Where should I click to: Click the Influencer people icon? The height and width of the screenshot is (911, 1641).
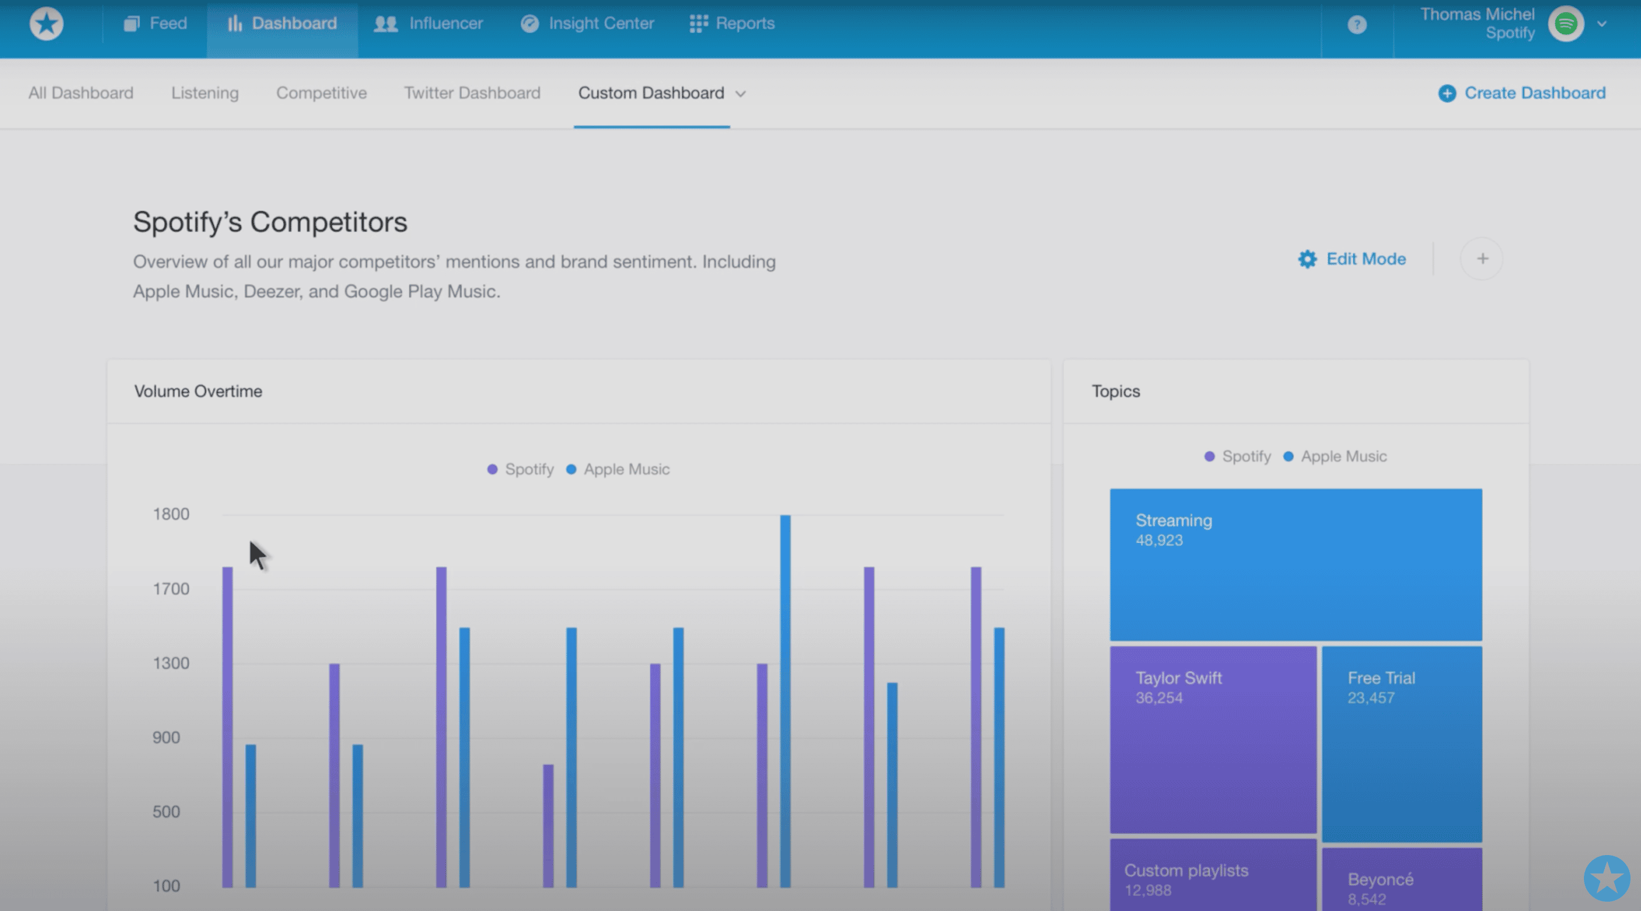(385, 23)
